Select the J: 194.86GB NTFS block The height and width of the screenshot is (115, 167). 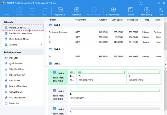144,77
